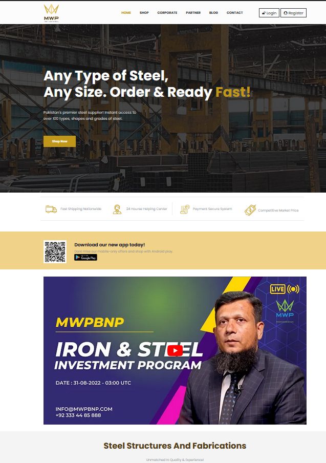Click the delivery truck shipping icon
The height and width of the screenshot is (463, 326).
[51, 209]
